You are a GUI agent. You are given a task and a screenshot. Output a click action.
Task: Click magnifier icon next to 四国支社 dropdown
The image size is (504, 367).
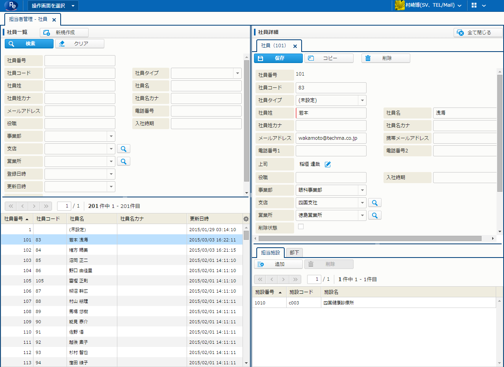pos(375,203)
